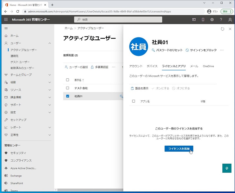Open the settings gear in header
The height and width of the screenshot is (193, 235).
212,19
